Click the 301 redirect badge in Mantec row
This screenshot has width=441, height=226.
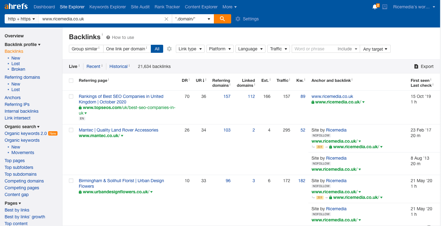coord(320,147)
